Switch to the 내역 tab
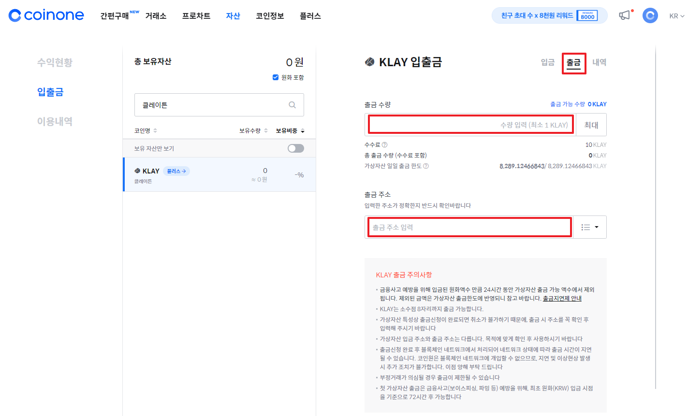The image size is (688, 416). [600, 62]
